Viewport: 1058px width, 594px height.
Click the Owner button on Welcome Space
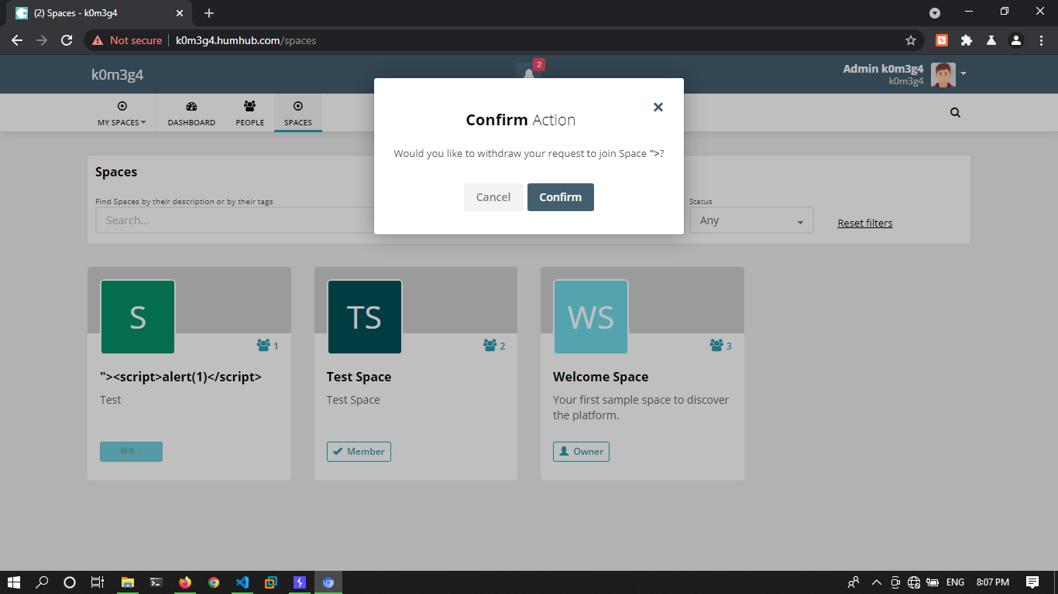pyautogui.click(x=581, y=452)
